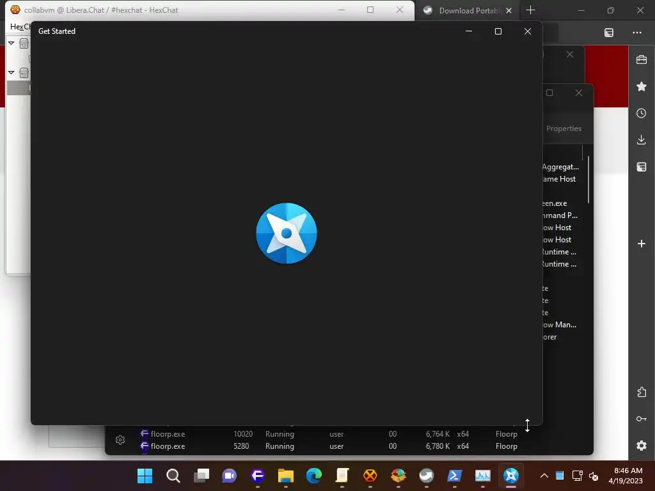Select floorp.exe process with PID 5280
Image resolution: width=655 pixels, height=491 pixels.
[x=330, y=446]
